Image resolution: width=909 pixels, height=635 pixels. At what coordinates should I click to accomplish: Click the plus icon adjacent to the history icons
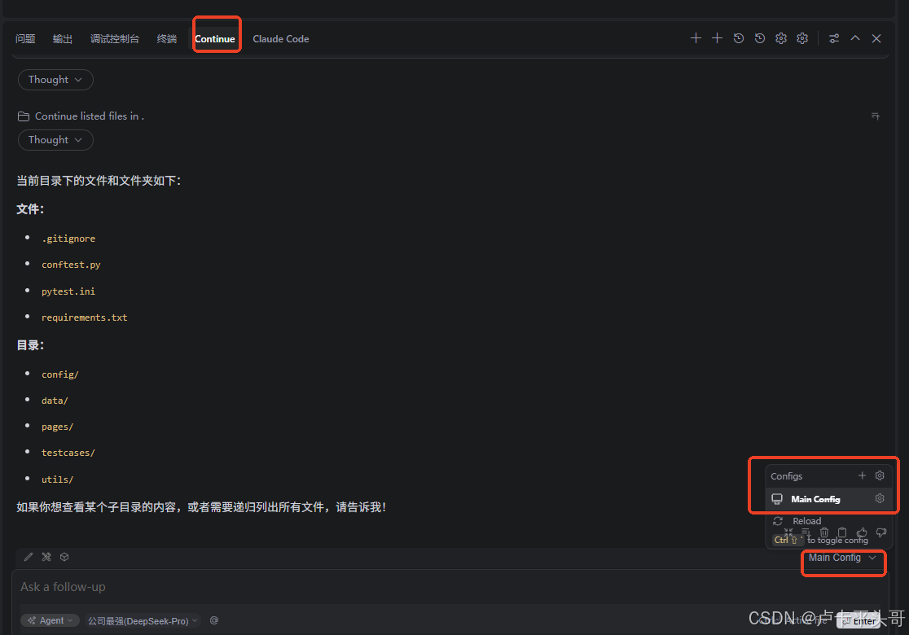click(x=717, y=38)
